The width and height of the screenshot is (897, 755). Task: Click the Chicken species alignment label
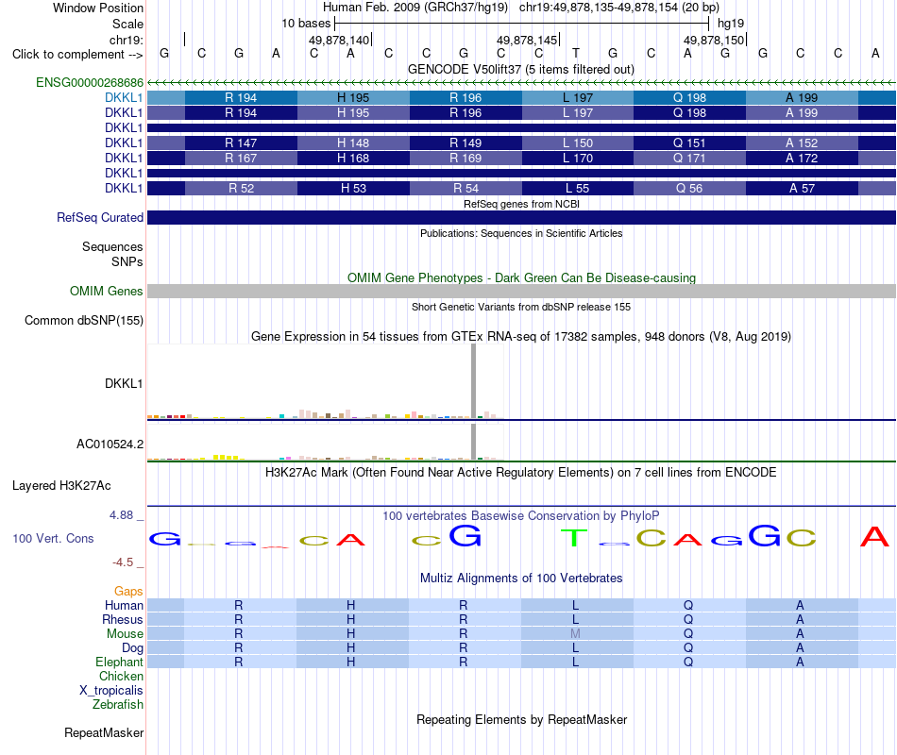click(121, 676)
